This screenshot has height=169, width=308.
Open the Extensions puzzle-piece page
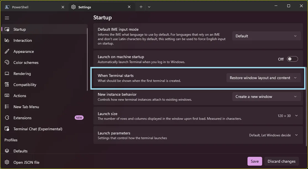coord(7,118)
